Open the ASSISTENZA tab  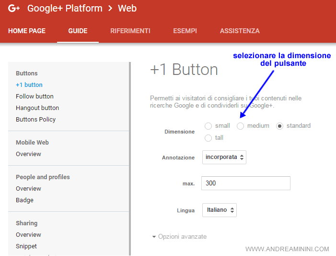(x=240, y=31)
